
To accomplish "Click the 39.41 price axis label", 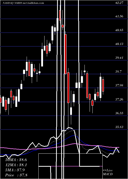I will pos(119,58).
